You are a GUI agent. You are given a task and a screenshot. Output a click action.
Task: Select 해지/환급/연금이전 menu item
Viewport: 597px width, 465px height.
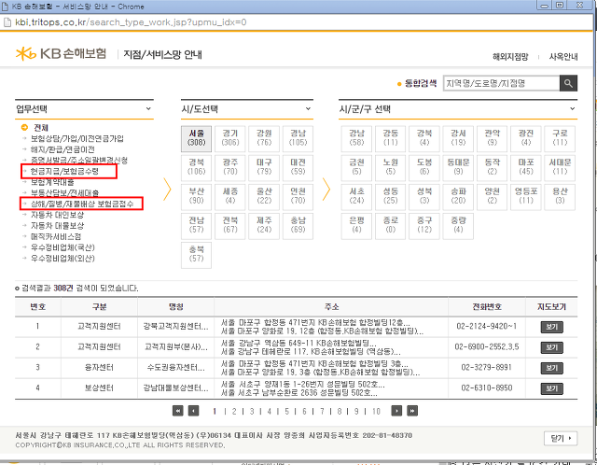[x=62, y=149]
